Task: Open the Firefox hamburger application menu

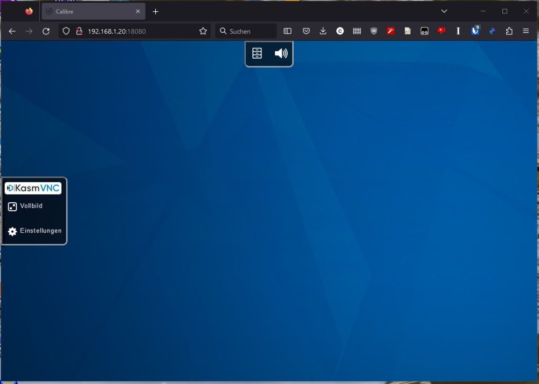Action: (x=526, y=31)
